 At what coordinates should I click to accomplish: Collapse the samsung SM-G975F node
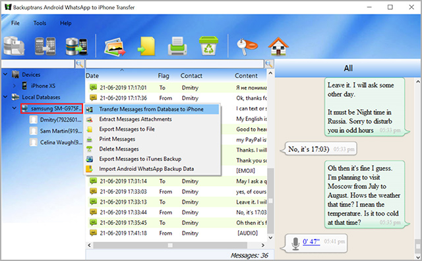point(15,108)
